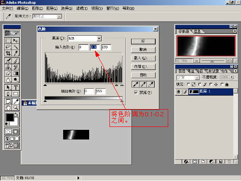The width and height of the screenshot is (241, 181).
Task: Pick the white point eyedropper in Levels
Action: click(x=151, y=84)
